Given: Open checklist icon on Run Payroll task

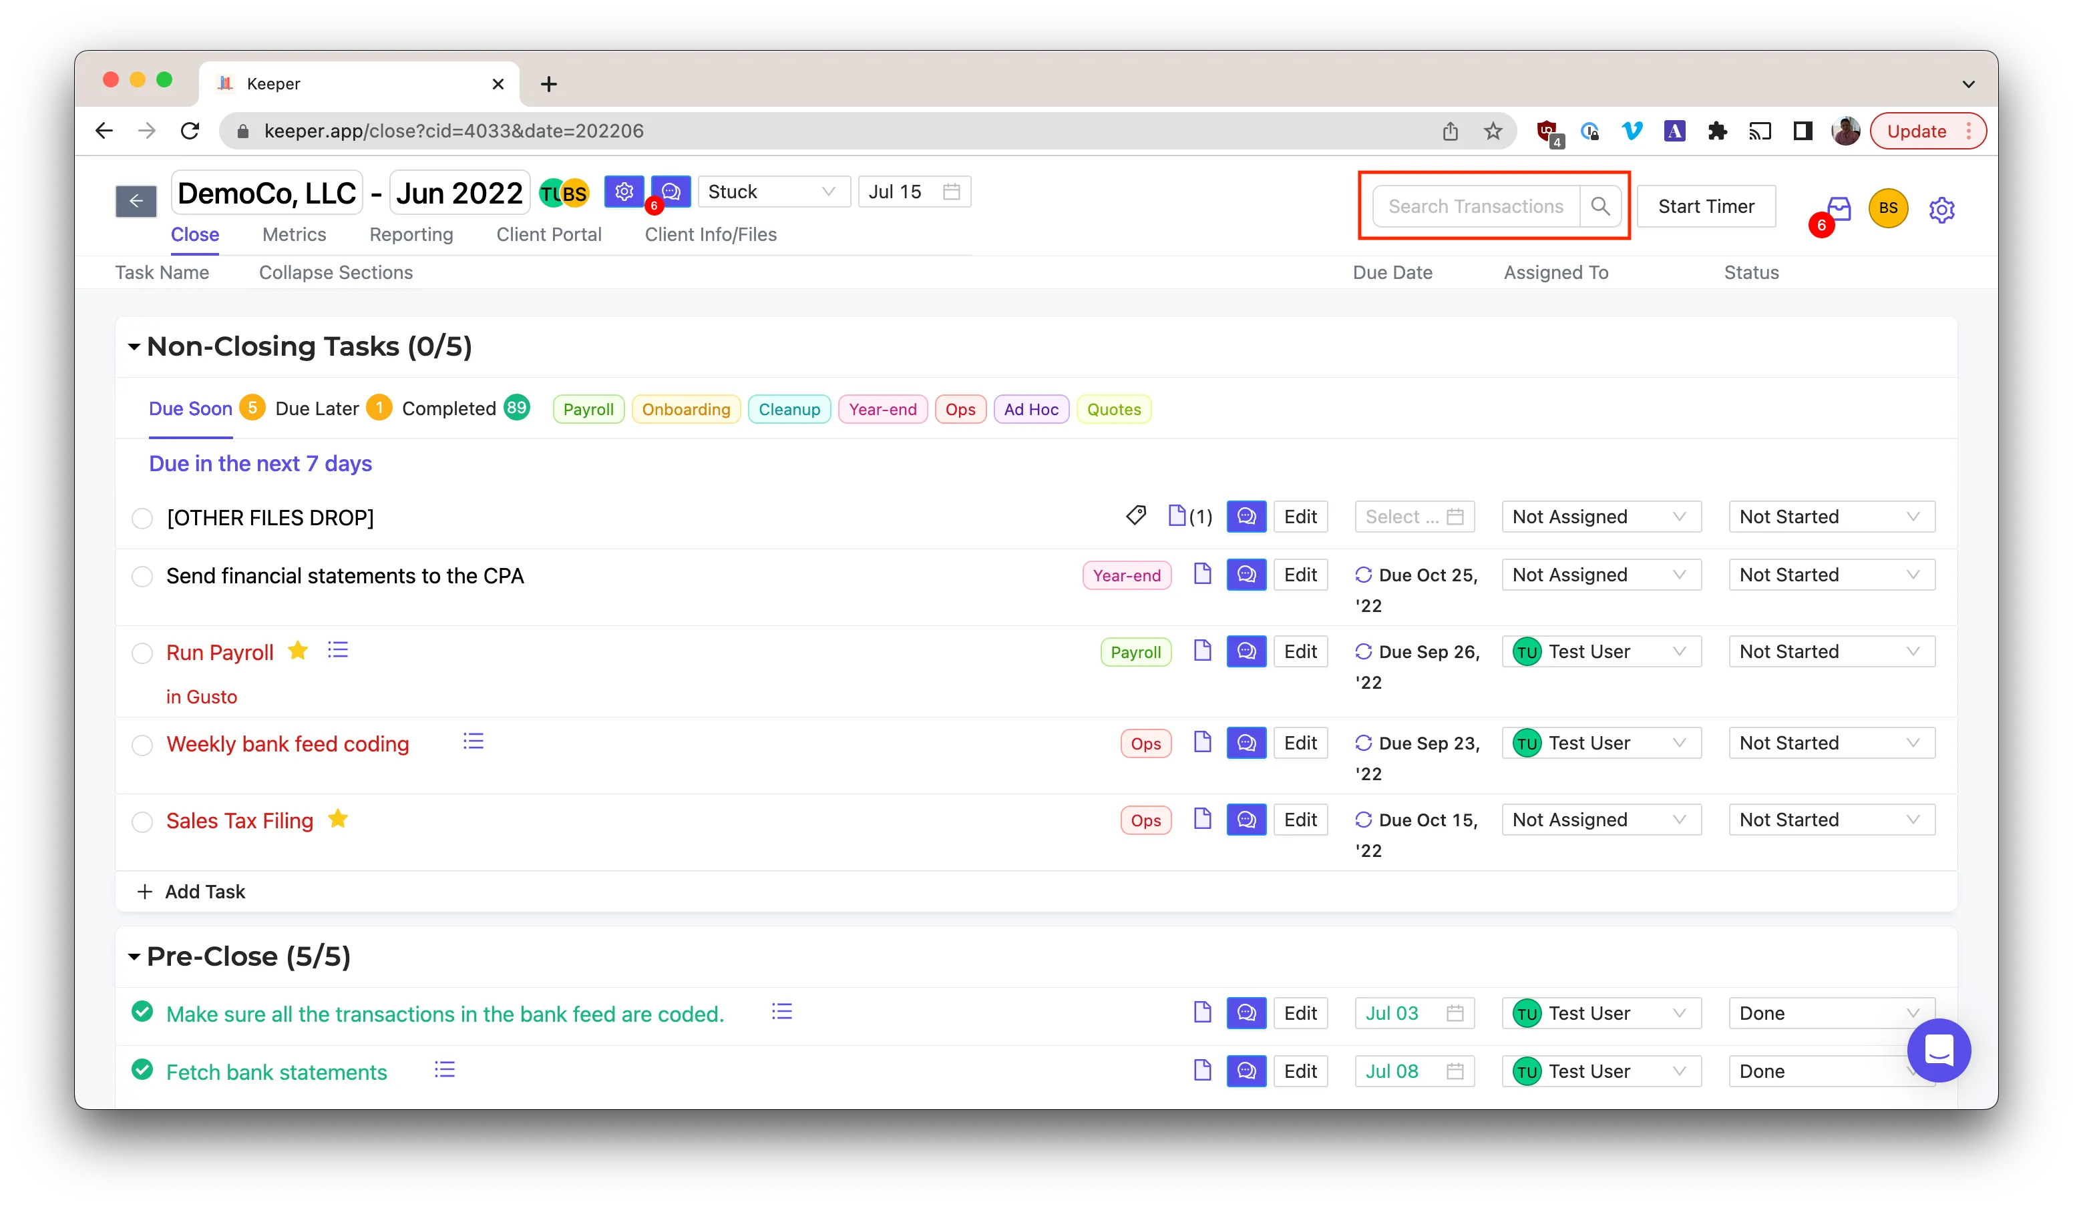Looking at the screenshot, I should [337, 651].
